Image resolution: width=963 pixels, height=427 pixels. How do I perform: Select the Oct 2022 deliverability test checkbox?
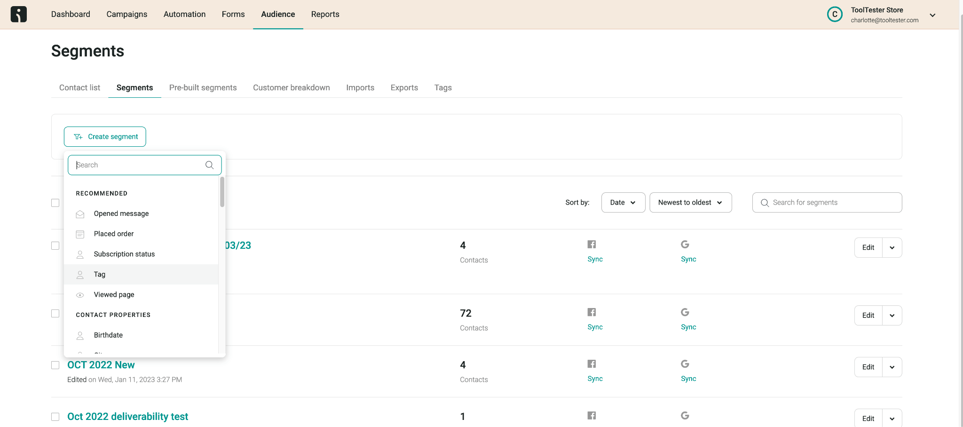click(55, 417)
